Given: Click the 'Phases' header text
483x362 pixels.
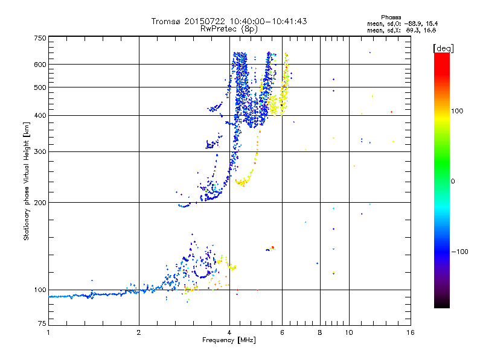Looking at the screenshot, I should (x=391, y=17).
